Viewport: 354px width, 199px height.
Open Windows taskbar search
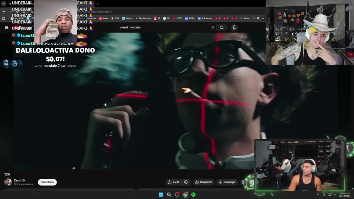tap(169, 195)
